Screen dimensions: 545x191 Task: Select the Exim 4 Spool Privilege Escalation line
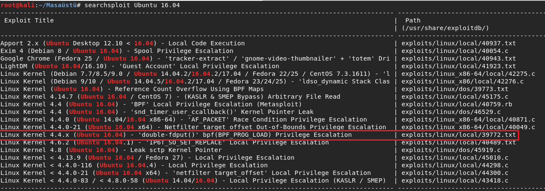point(117,51)
